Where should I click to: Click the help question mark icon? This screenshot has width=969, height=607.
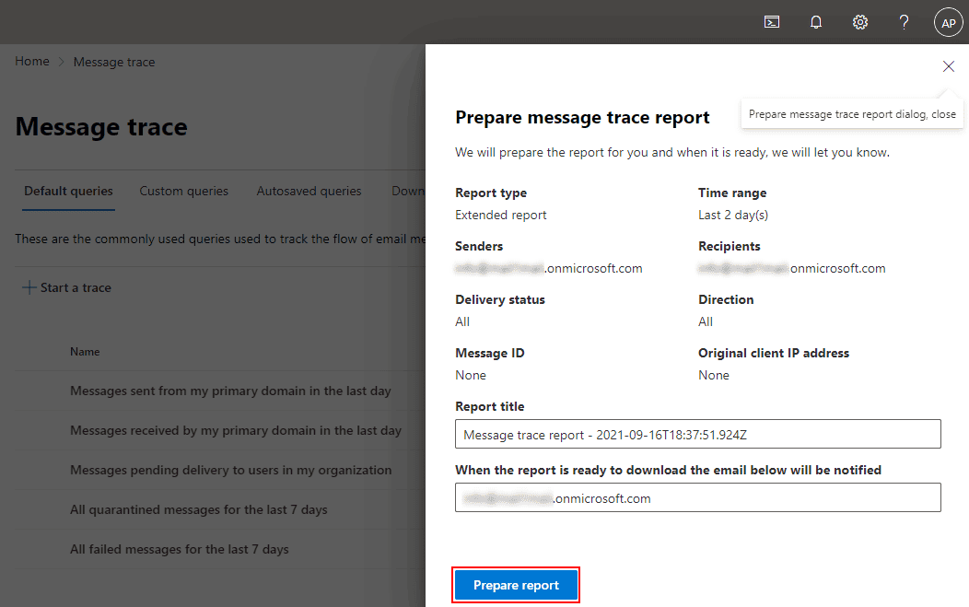pos(905,22)
